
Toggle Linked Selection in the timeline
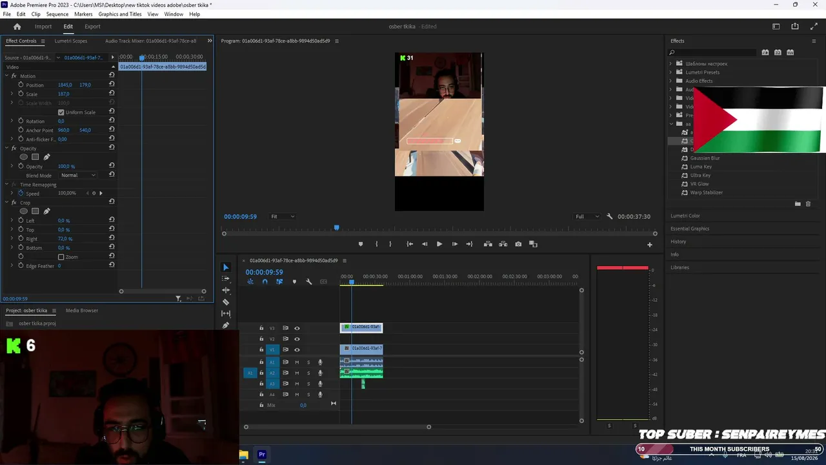(279, 282)
